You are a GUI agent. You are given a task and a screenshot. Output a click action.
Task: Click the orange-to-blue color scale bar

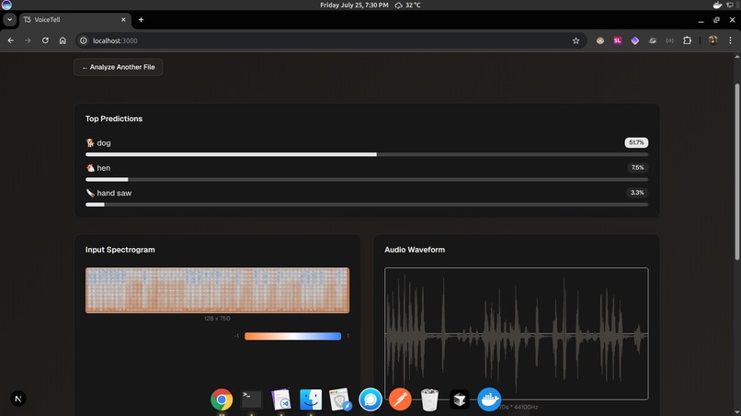click(292, 336)
